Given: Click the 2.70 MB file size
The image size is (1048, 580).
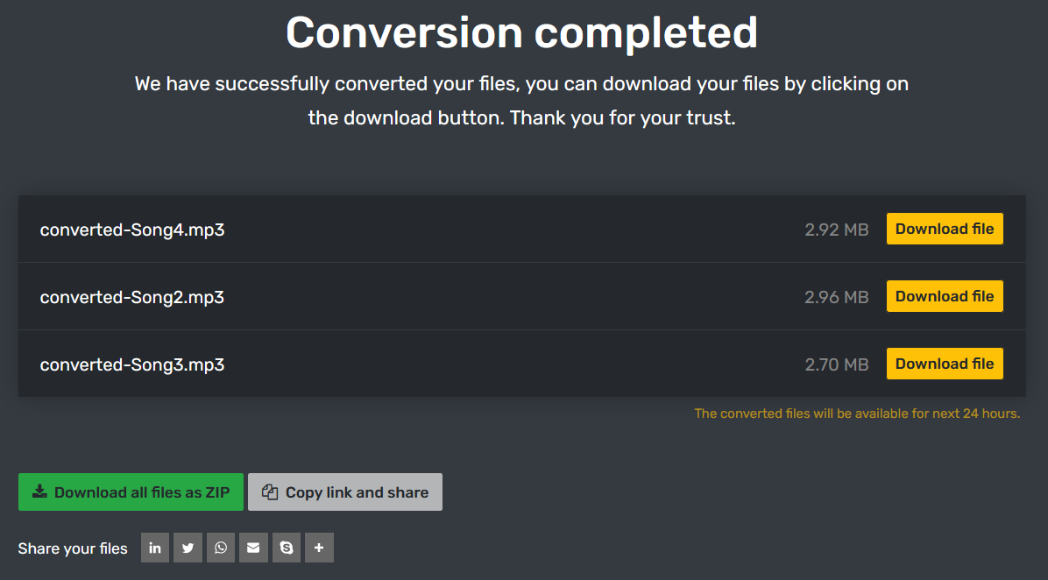Looking at the screenshot, I should coord(837,365).
